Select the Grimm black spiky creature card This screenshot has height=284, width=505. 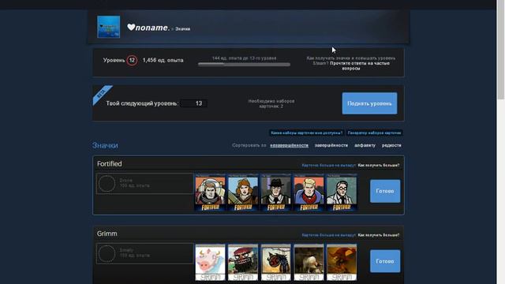point(275,263)
